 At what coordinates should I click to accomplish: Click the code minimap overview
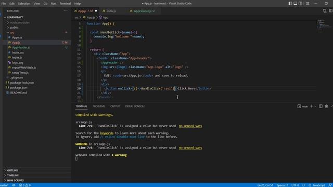point(324,25)
